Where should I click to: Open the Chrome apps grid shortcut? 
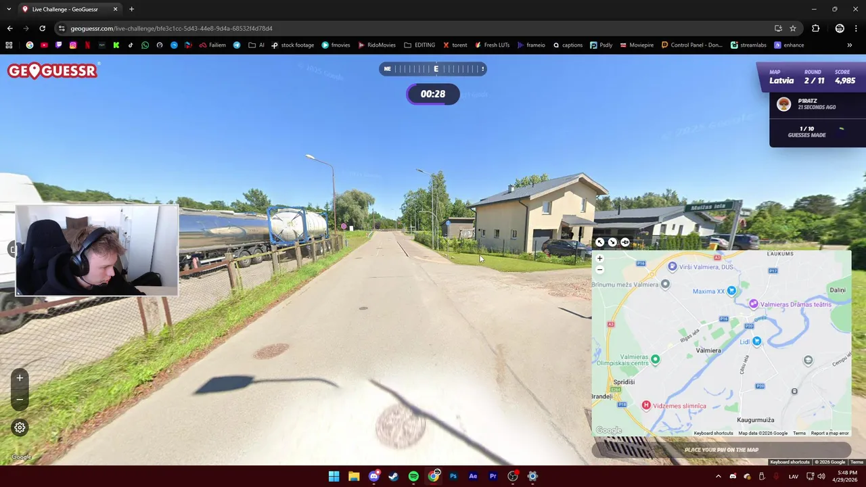(9, 45)
